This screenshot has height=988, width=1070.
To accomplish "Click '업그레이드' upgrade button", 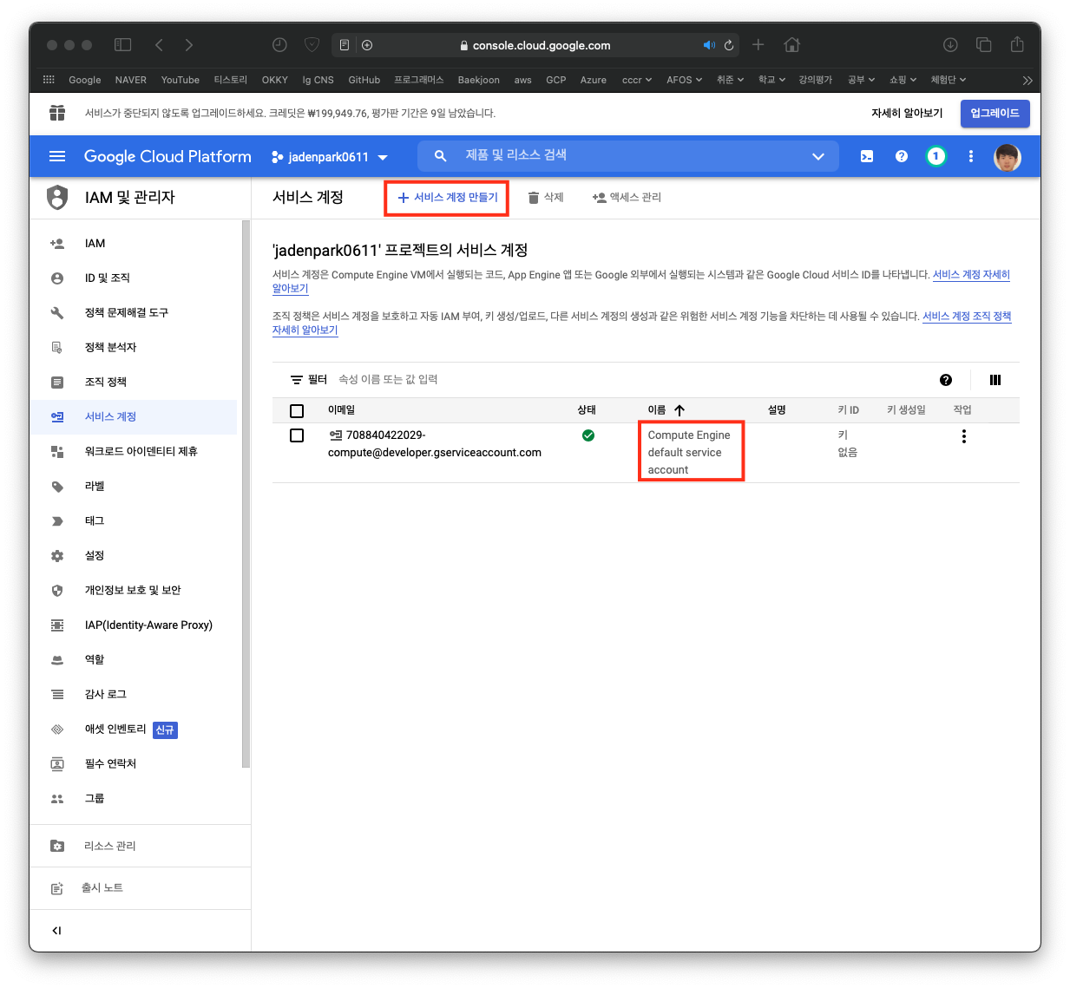I will 995,114.
